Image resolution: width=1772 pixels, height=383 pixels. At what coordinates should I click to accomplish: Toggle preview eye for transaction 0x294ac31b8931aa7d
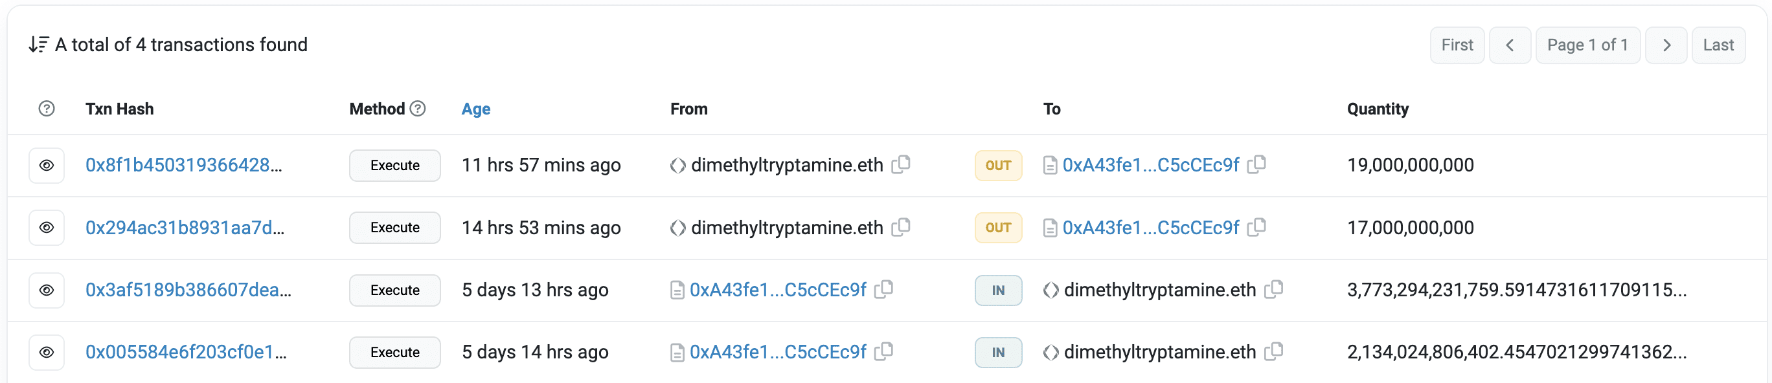pos(47,228)
